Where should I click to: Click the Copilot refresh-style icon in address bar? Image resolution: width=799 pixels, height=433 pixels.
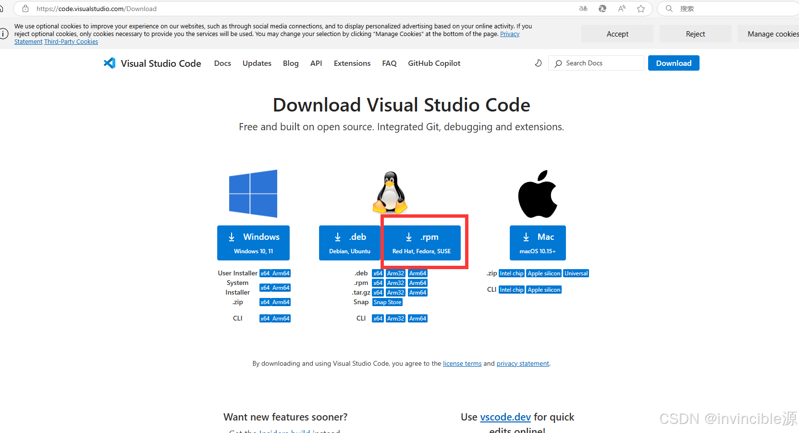pyautogui.click(x=602, y=9)
